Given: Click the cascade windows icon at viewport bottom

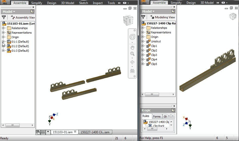Looking at the screenshot, I should [38, 132].
